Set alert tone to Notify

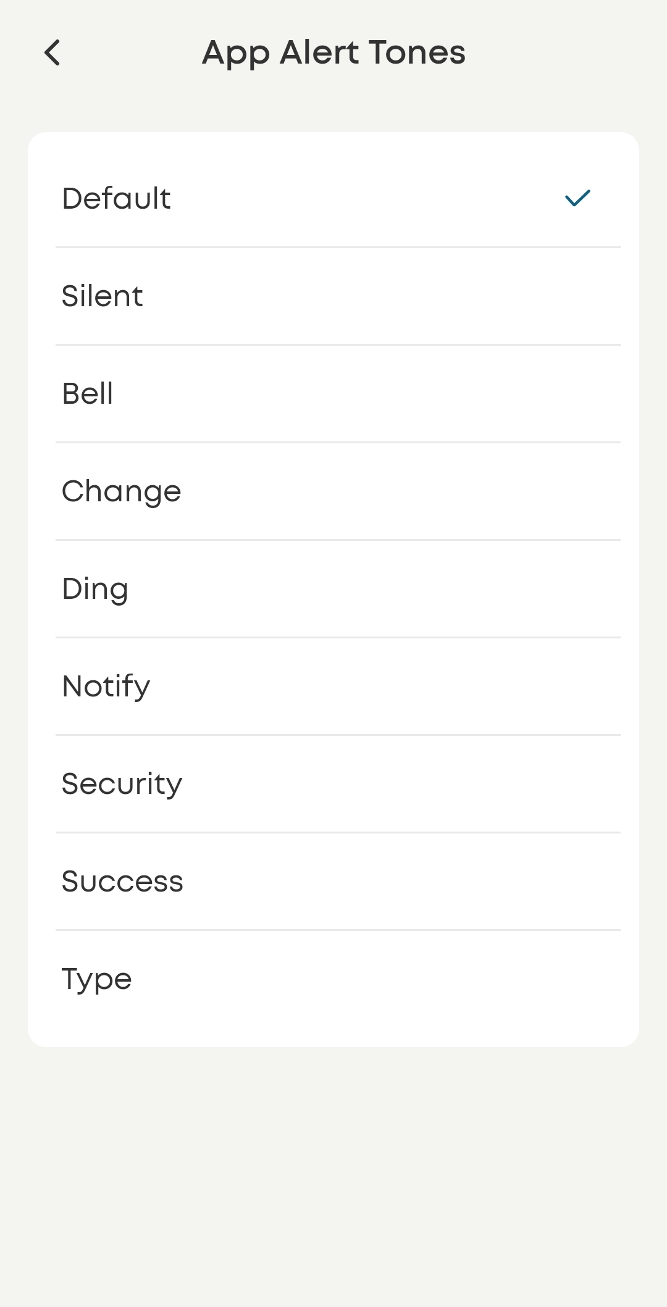coord(106,687)
